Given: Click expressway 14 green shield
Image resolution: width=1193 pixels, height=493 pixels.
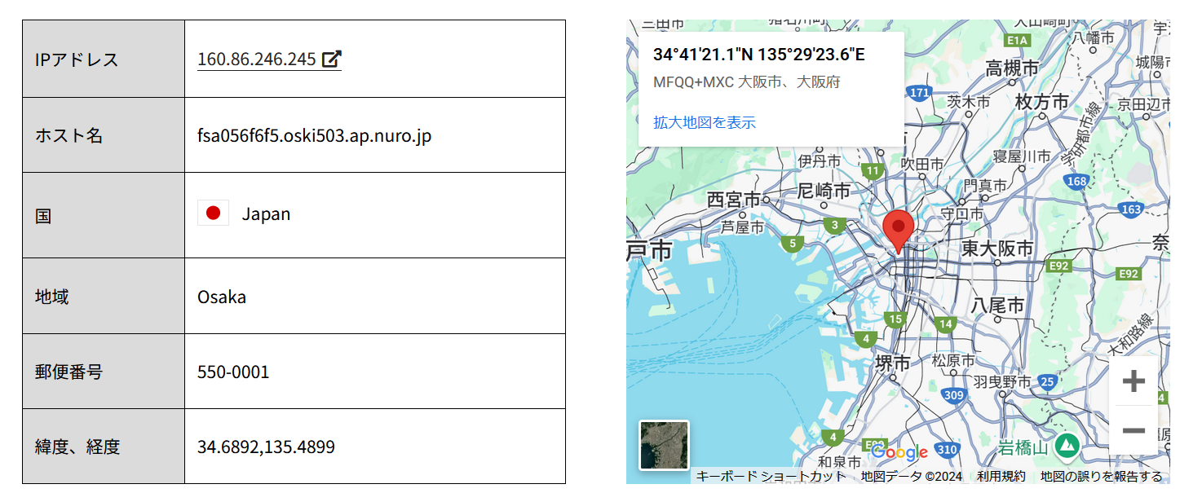Looking at the screenshot, I should 945,324.
